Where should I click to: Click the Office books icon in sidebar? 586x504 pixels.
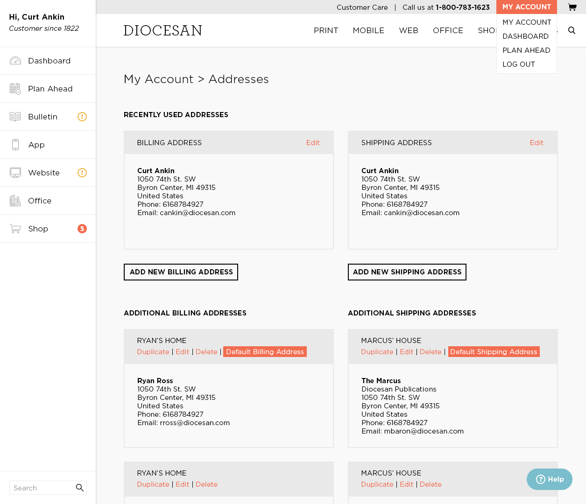click(15, 201)
